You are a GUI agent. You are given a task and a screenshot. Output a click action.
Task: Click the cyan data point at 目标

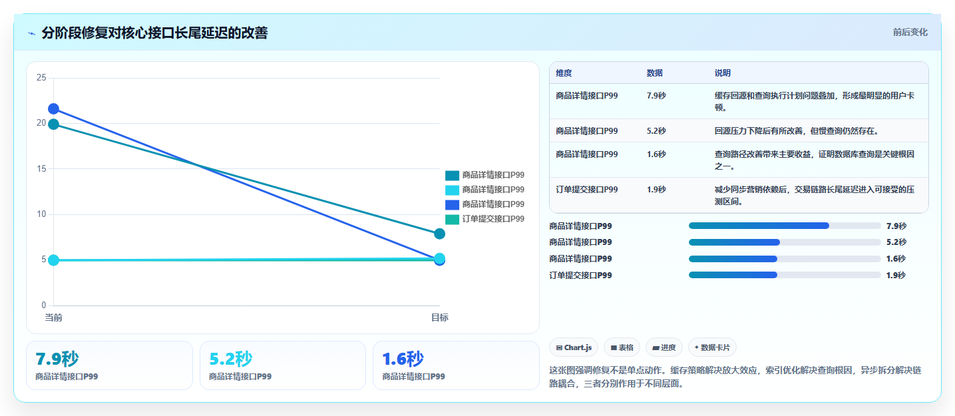[439, 258]
